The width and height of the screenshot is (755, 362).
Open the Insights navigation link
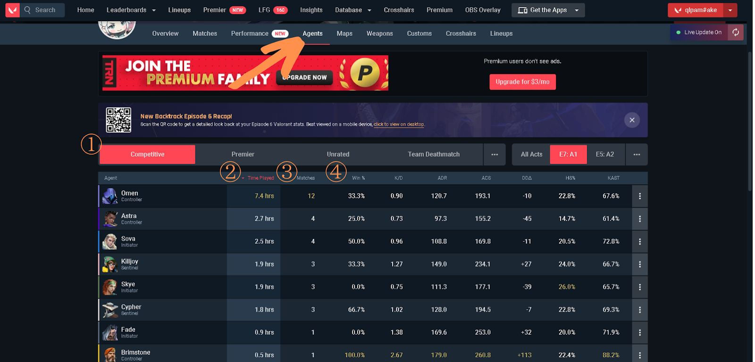coord(311,10)
